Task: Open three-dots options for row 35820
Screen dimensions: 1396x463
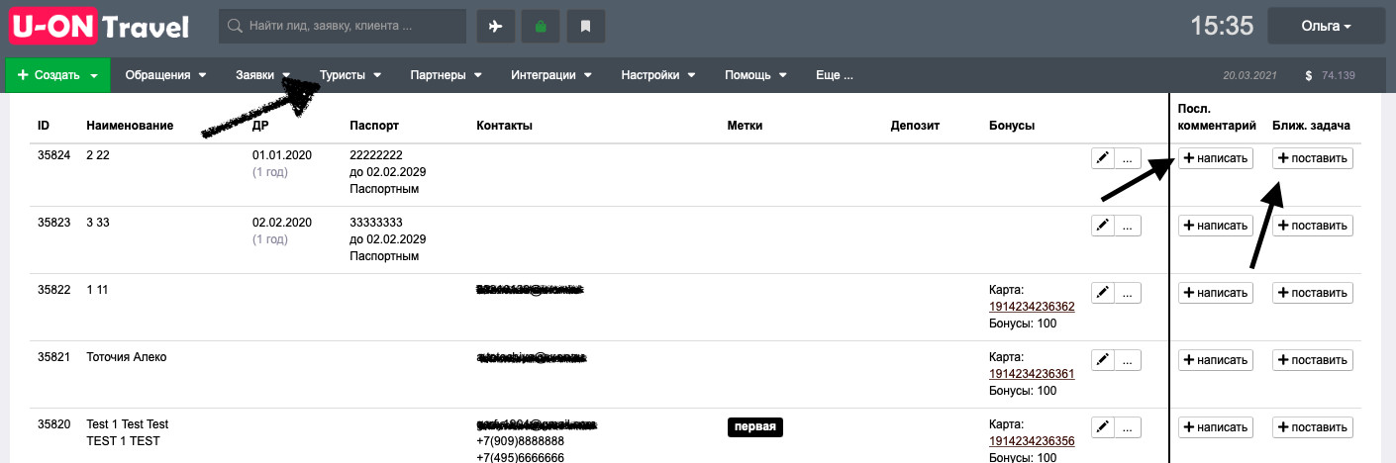Action: click(x=1128, y=427)
